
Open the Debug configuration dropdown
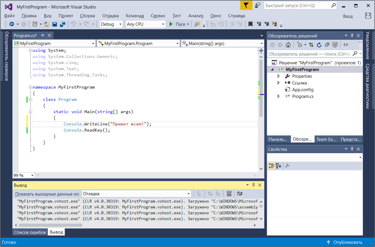point(111,24)
